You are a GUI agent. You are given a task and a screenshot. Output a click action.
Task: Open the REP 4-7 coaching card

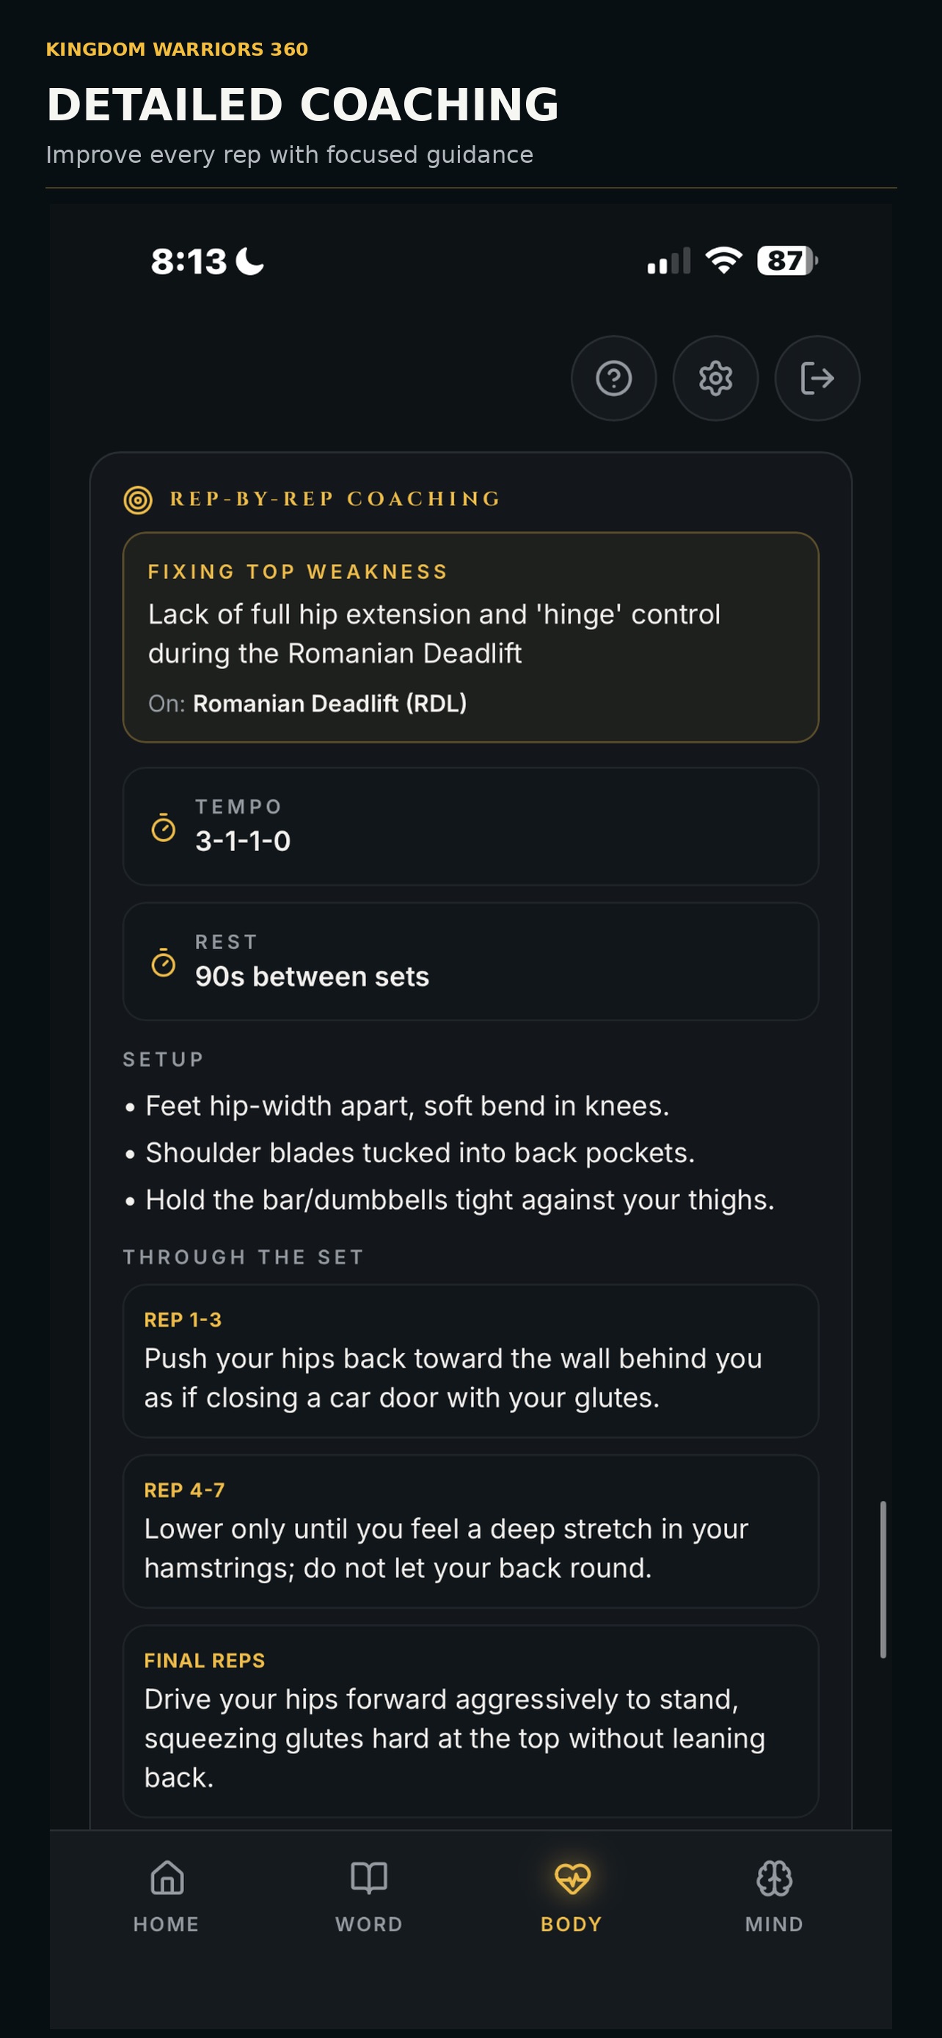[x=470, y=1531]
